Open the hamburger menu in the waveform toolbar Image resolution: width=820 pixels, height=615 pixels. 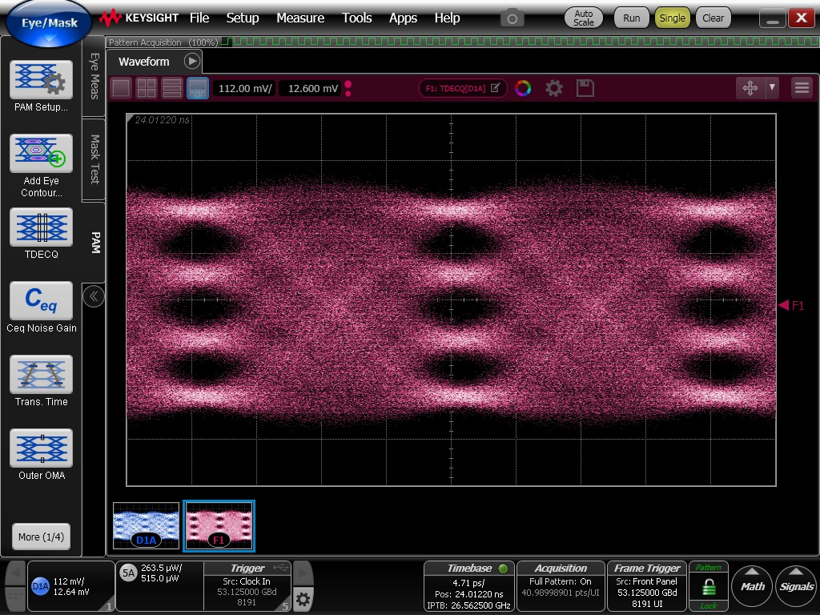tap(802, 88)
